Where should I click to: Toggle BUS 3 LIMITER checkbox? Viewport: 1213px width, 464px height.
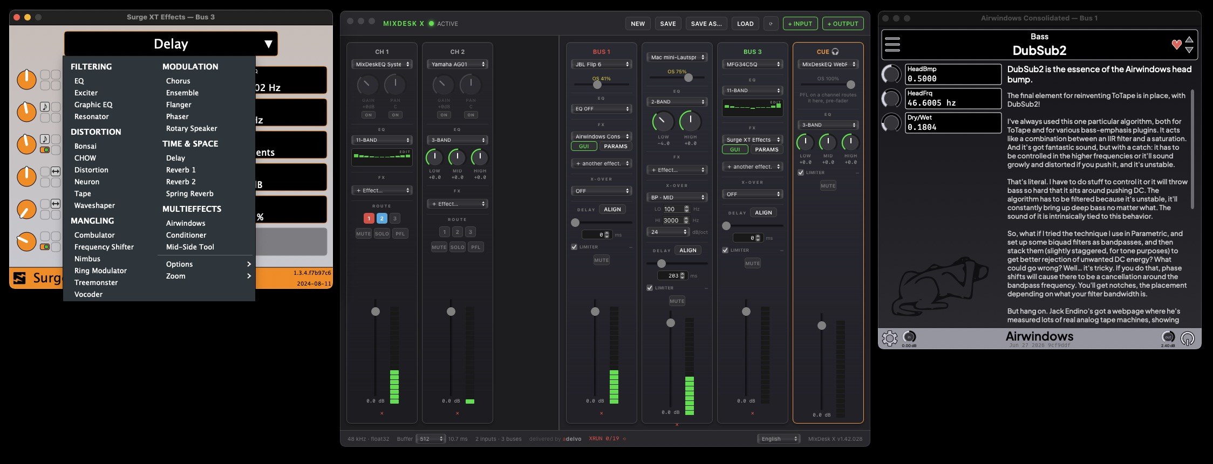point(725,250)
